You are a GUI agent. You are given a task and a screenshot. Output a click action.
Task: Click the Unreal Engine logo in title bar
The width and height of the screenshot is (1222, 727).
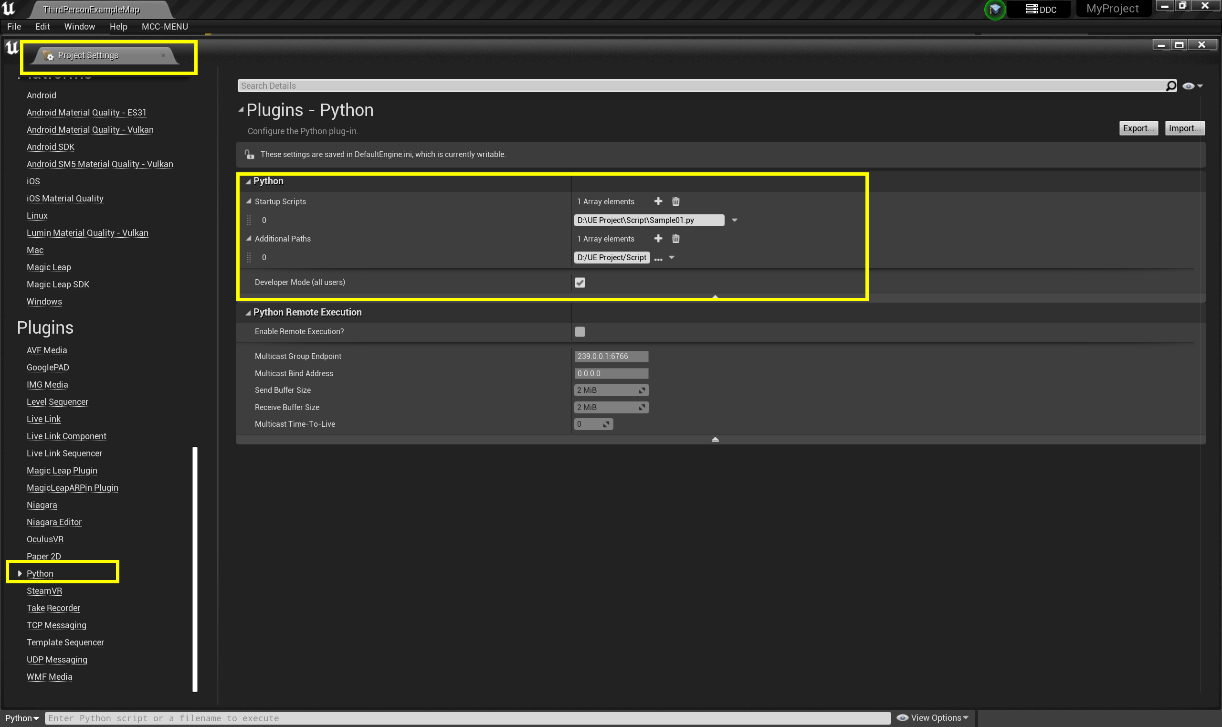click(x=8, y=8)
